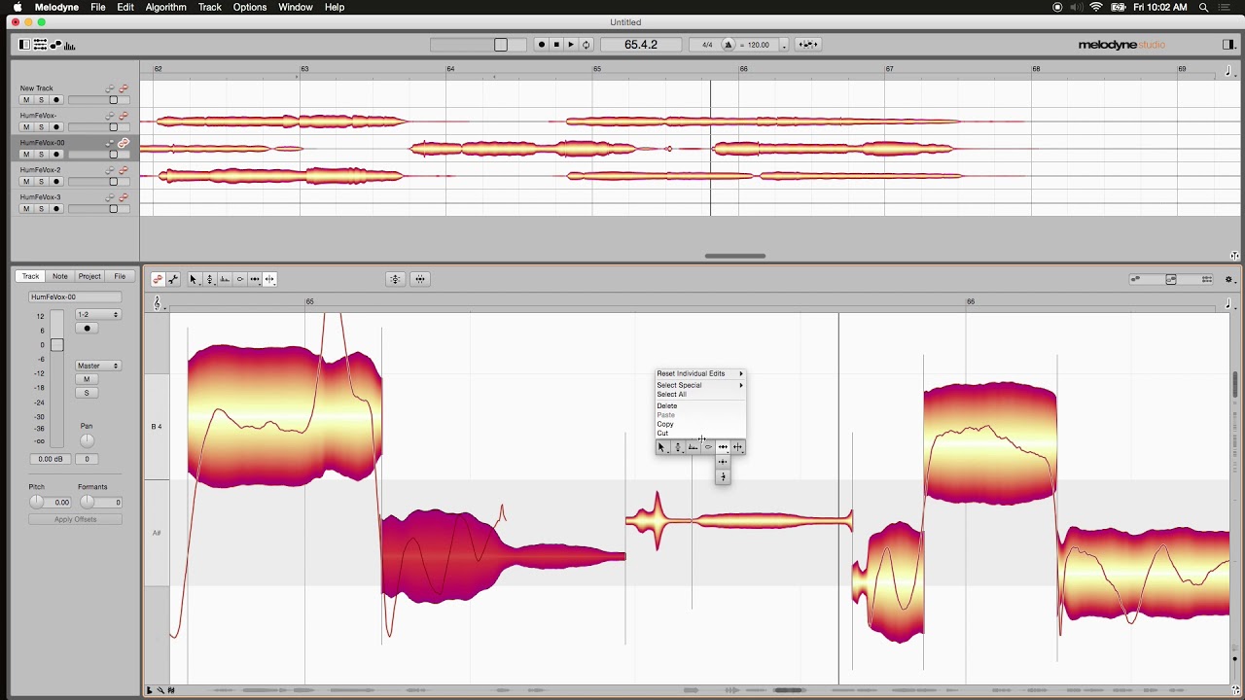Pick the pitch tool in context menu toolbox
Screen dimensions: 1245x700
coord(678,447)
